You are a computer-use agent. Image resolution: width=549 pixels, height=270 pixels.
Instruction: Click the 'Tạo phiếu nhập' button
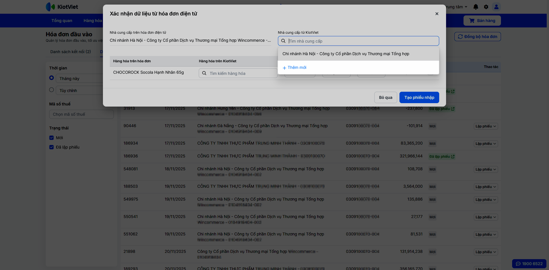pyautogui.click(x=419, y=97)
